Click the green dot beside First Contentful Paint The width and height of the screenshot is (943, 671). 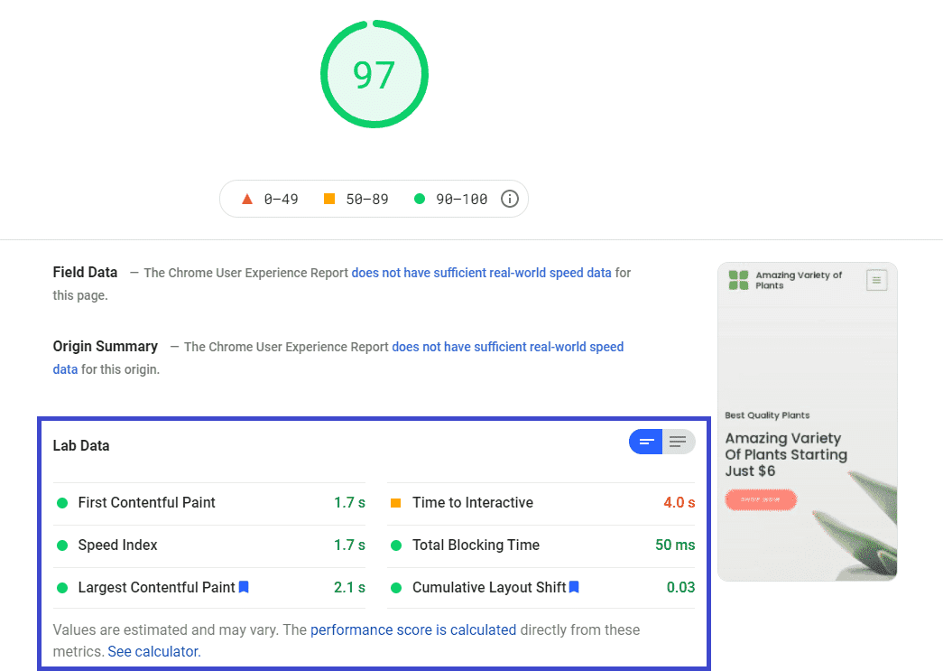click(62, 503)
